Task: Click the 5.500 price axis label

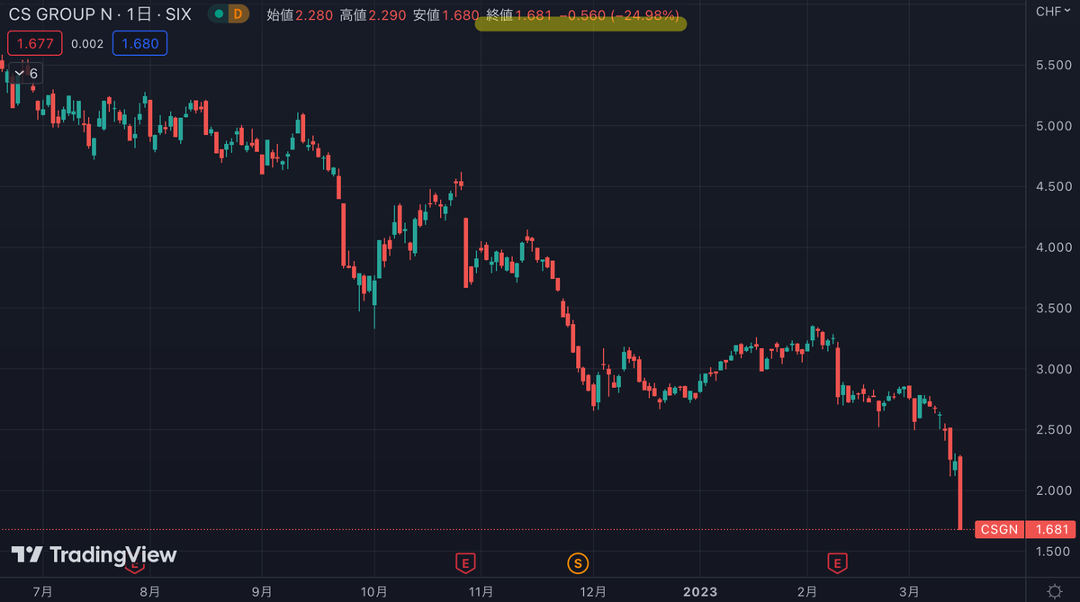Action: pos(1054,67)
